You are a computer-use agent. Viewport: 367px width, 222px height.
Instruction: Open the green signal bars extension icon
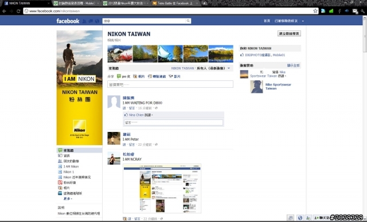pyautogui.click(x=331, y=11)
